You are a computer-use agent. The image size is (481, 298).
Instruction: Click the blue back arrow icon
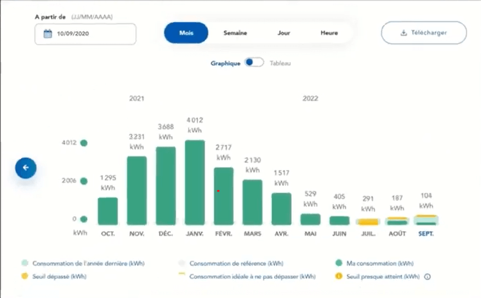tap(26, 168)
